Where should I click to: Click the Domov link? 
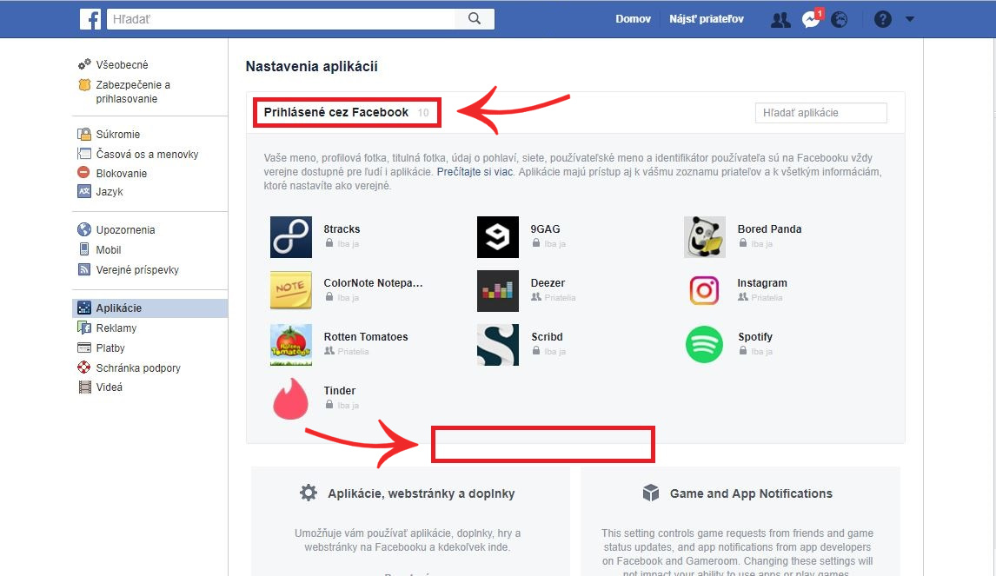click(633, 19)
